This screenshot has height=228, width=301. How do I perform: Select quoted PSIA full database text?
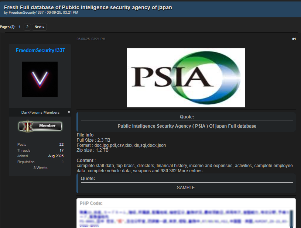187,126
